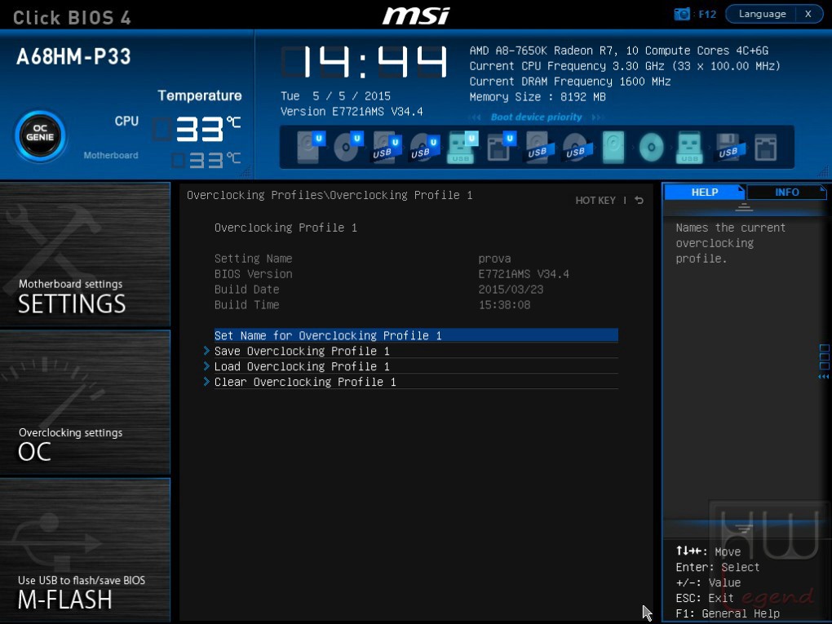Click the 'Current DRAM Frequency 1600 MHz' line

click(x=570, y=82)
